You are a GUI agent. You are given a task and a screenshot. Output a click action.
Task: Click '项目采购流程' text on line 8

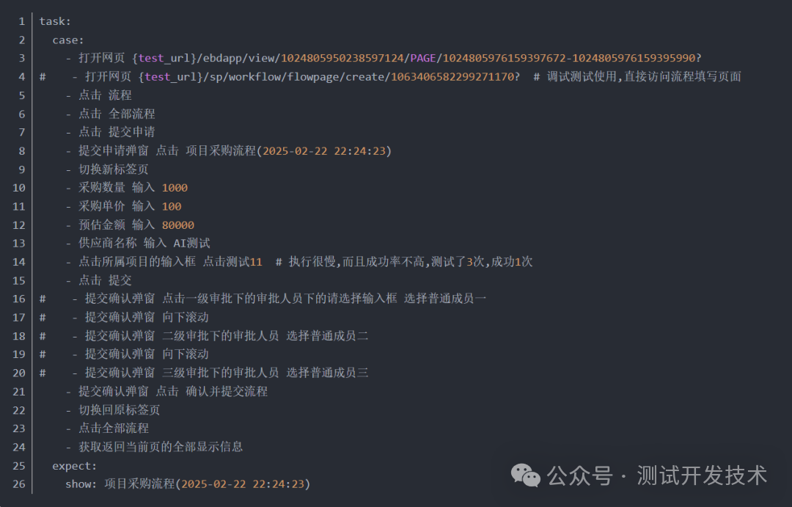point(221,150)
